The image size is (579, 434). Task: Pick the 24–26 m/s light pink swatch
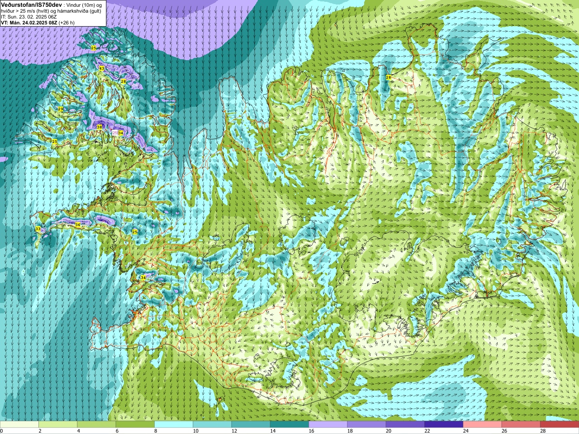(x=482, y=425)
